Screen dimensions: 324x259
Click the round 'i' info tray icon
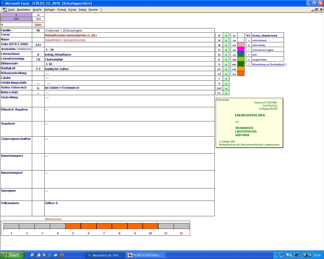(305, 255)
